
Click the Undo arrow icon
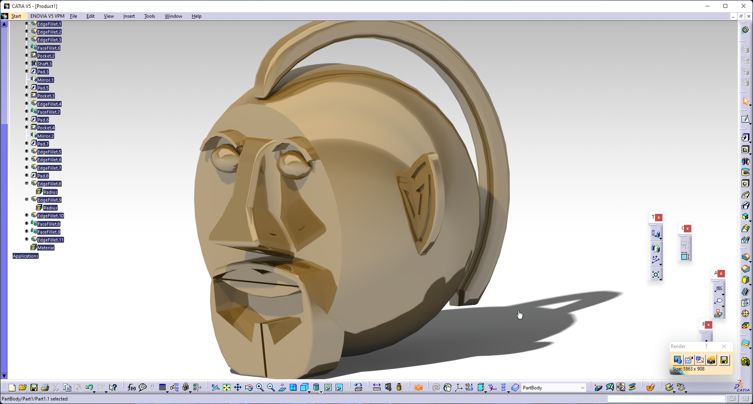click(x=89, y=387)
